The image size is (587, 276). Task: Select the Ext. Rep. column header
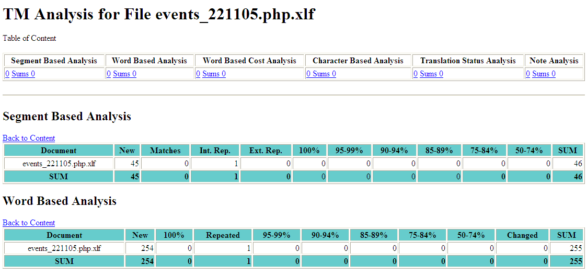[x=266, y=151]
